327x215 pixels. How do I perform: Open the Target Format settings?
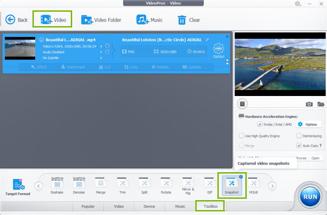coord(18,187)
